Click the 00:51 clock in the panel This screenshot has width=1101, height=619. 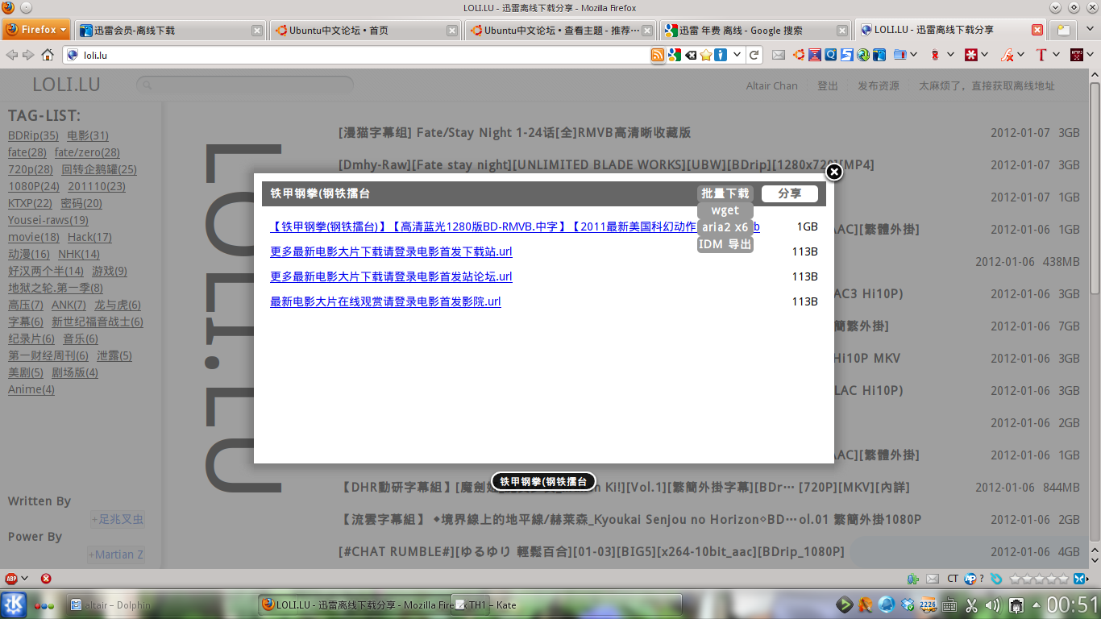1073,604
